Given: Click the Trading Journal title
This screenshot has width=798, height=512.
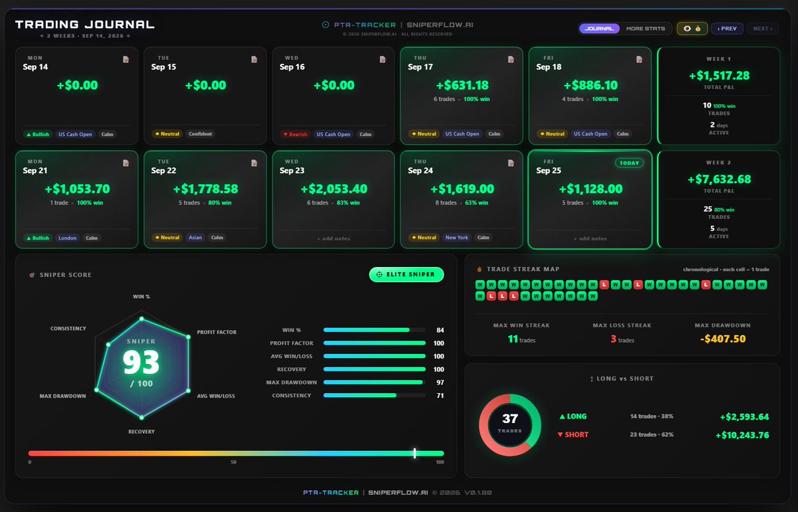Looking at the screenshot, I should click(84, 25).
